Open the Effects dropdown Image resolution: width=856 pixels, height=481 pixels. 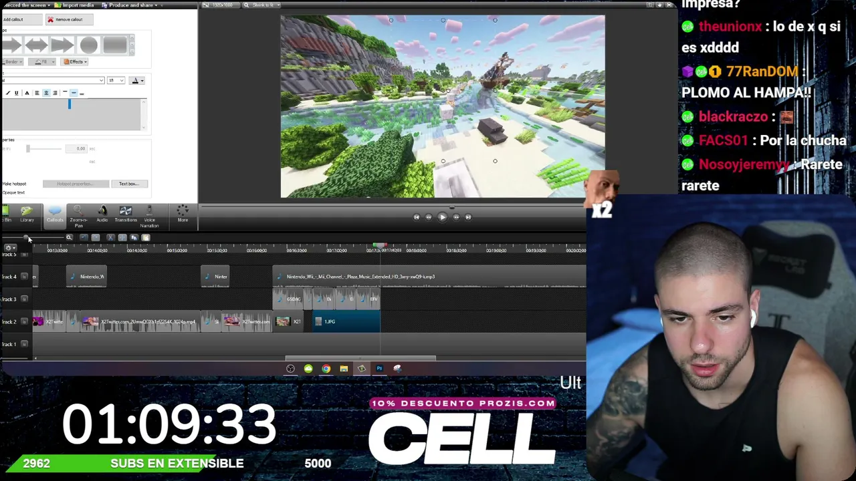point(75,61)
